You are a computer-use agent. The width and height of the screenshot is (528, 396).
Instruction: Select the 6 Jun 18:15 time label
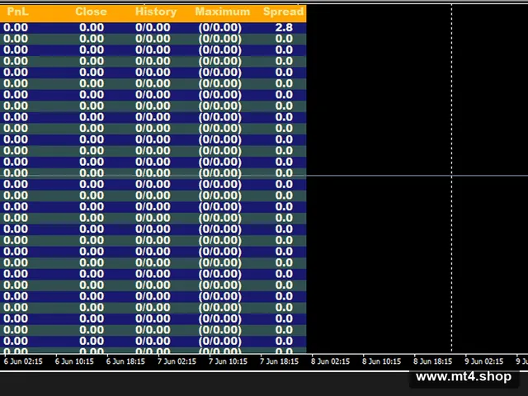125,361
